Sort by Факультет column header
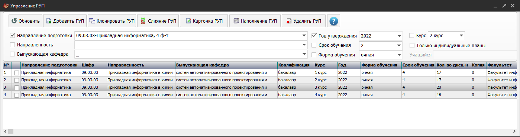This screenshot has width=520, height=137. 502,65
